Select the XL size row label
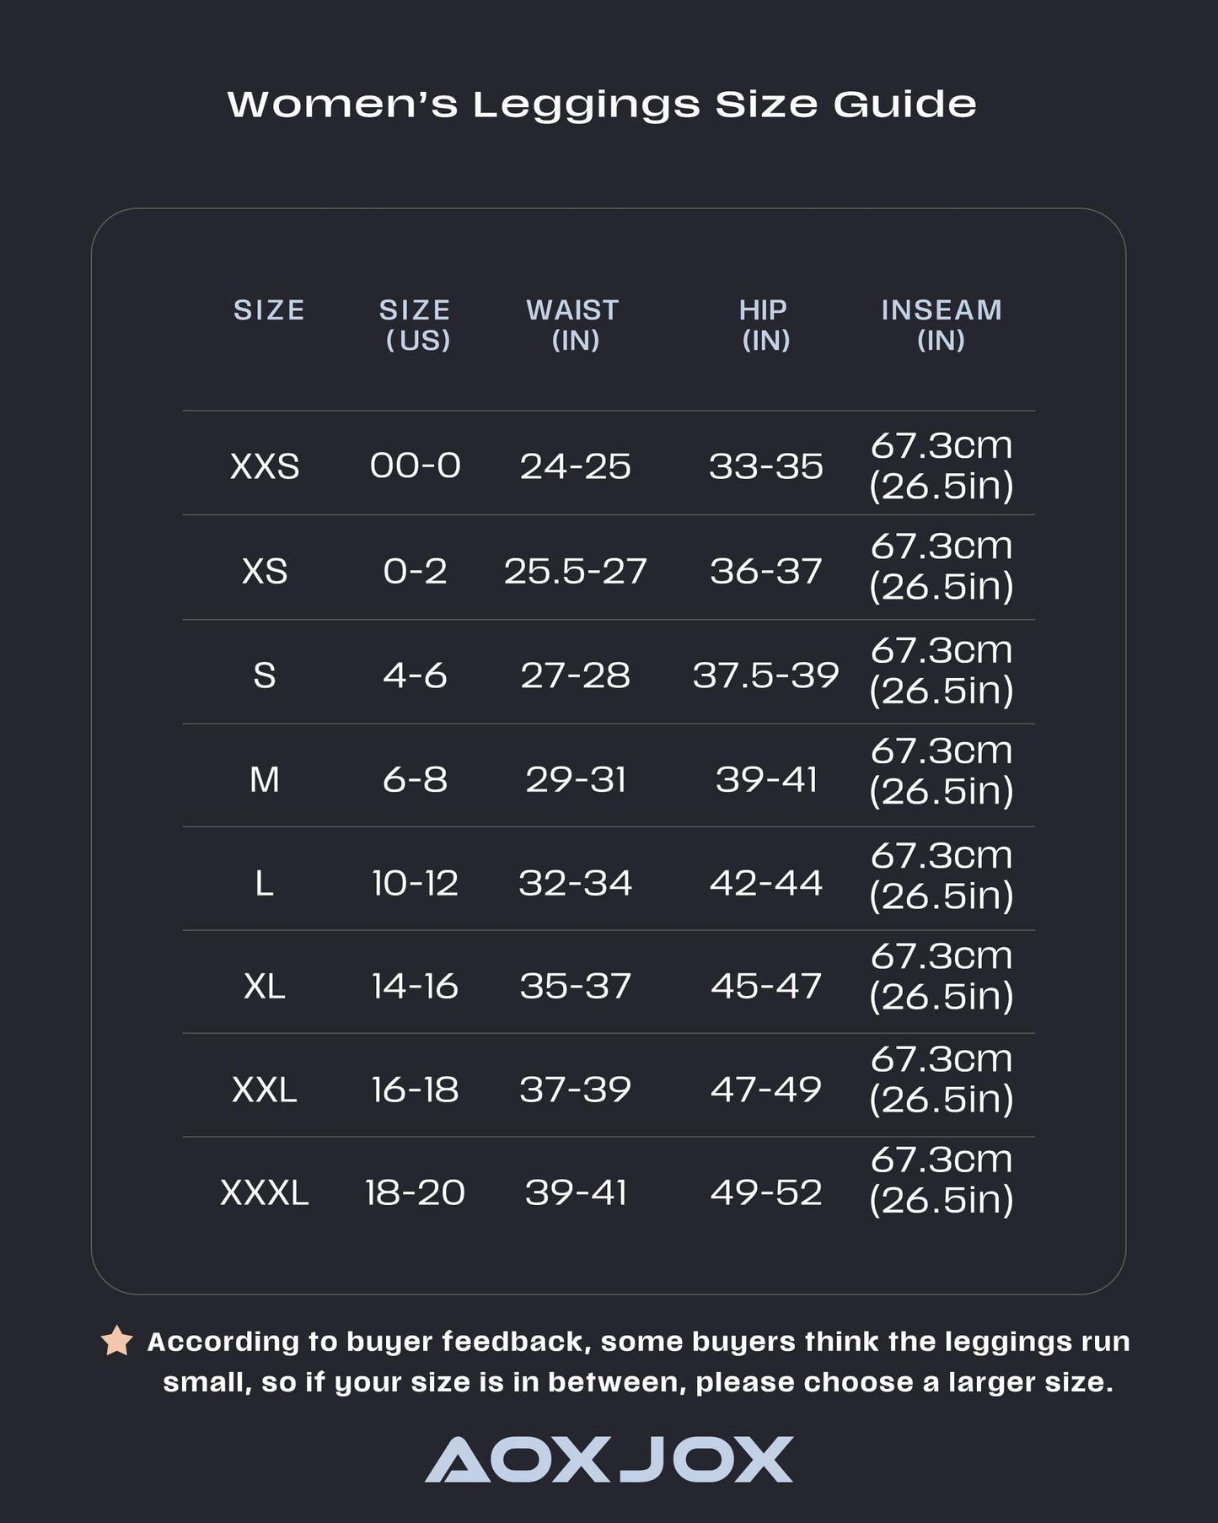 [265, 986]
